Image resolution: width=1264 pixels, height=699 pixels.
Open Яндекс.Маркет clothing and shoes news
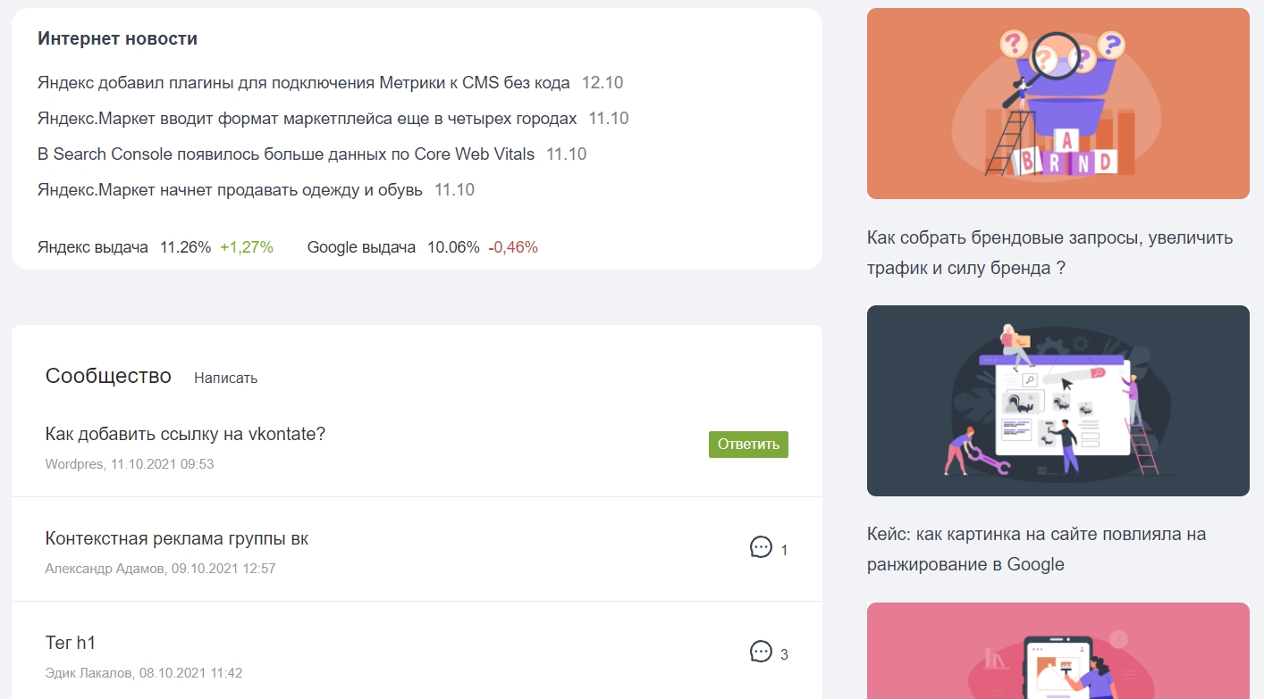click(230, 190)
